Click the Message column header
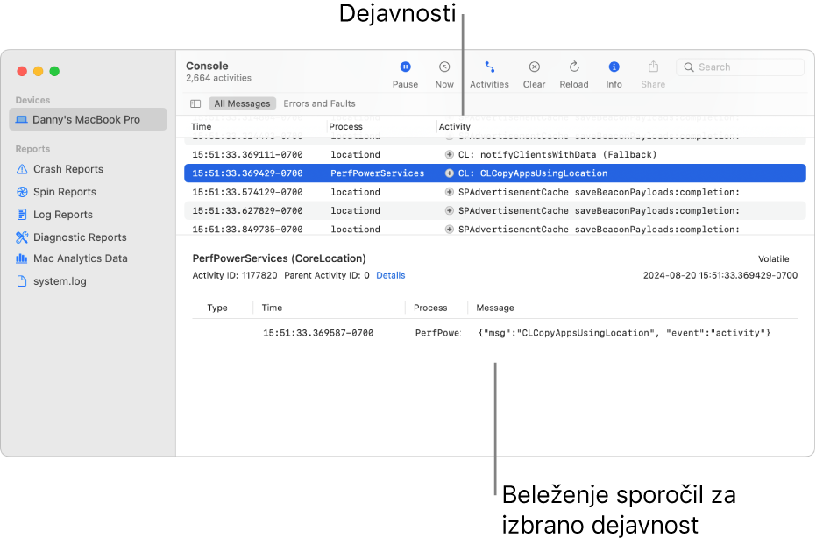Screen dimensions: 816x545 click(495, 308)
